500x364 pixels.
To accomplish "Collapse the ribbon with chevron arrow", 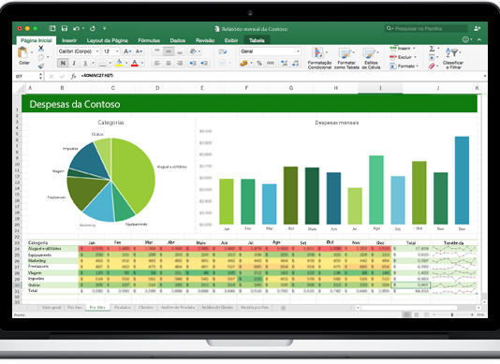I will click(479, 40).
